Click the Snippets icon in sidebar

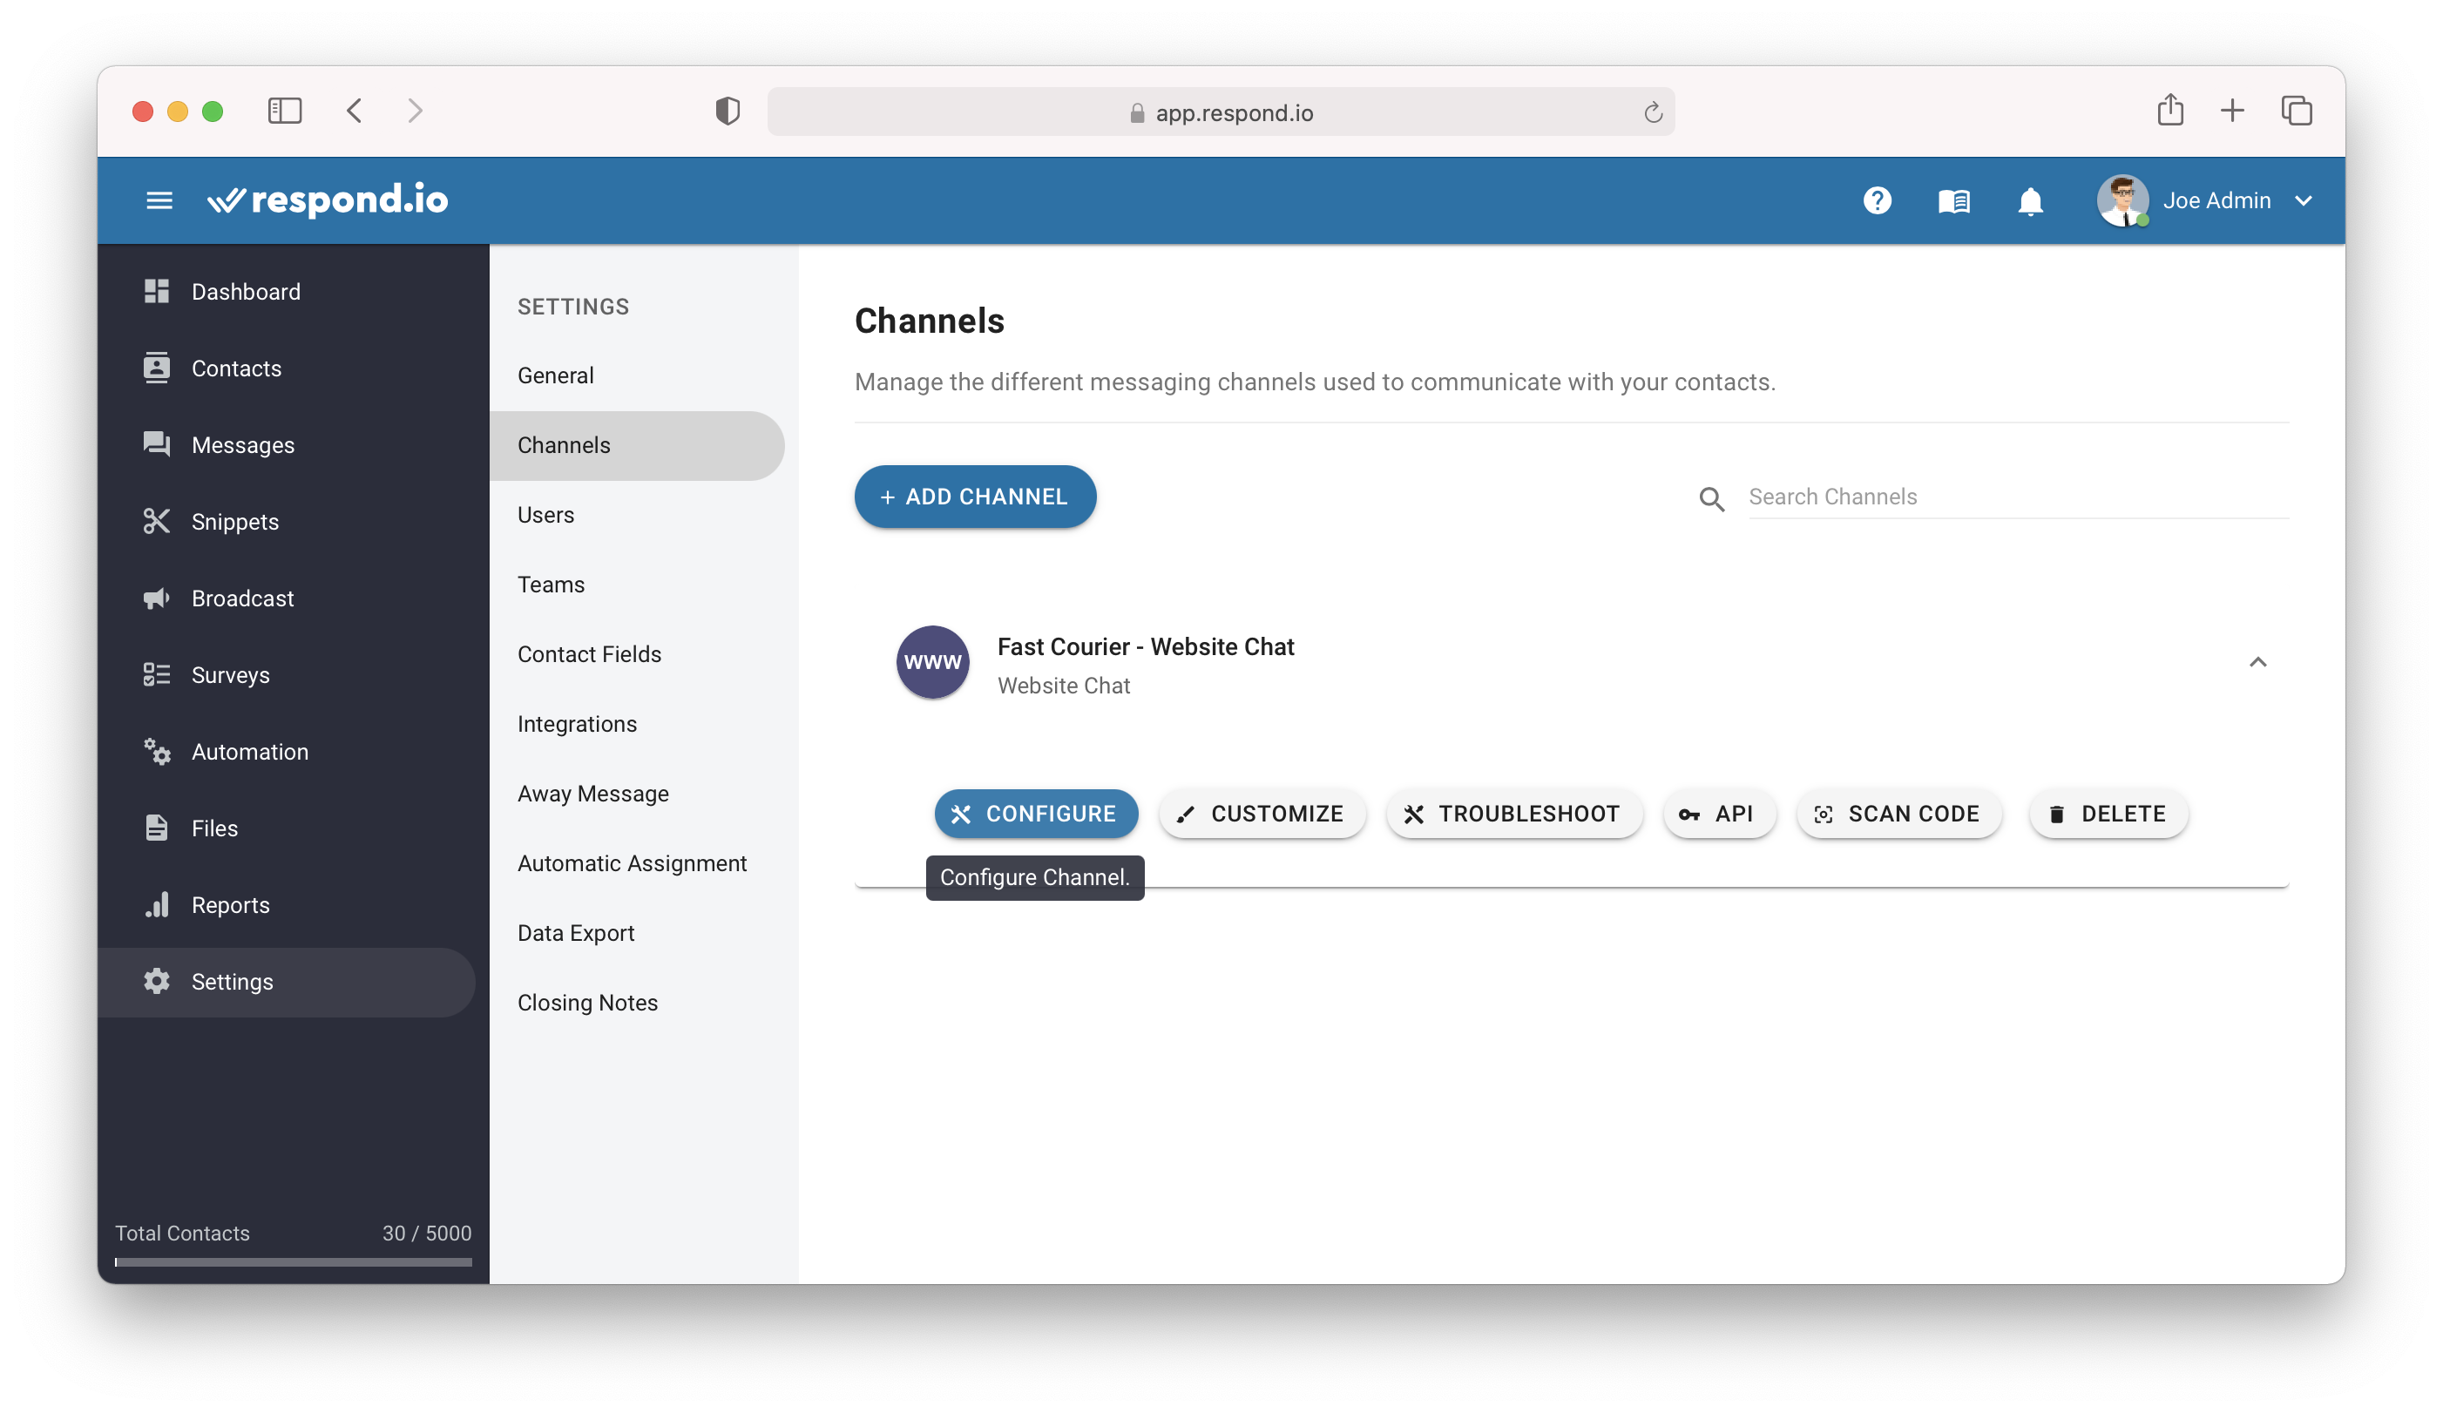159,522
